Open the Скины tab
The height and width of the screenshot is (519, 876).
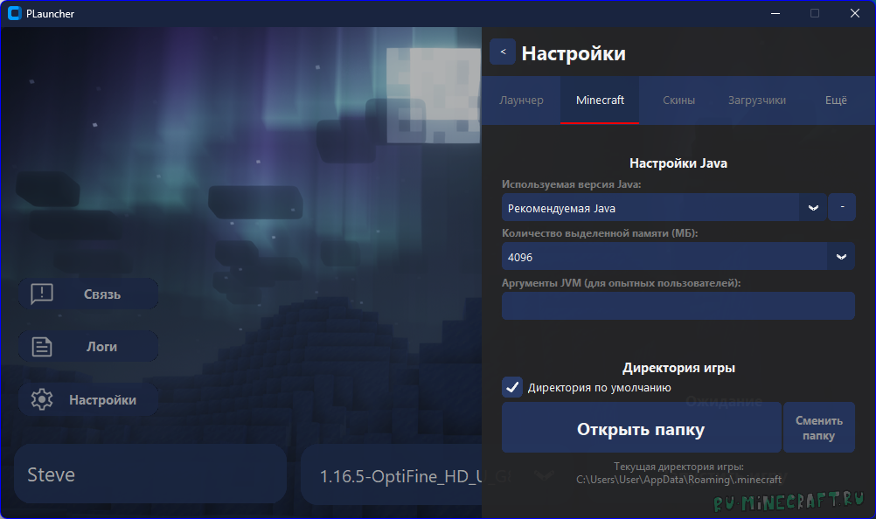[678, 100]
